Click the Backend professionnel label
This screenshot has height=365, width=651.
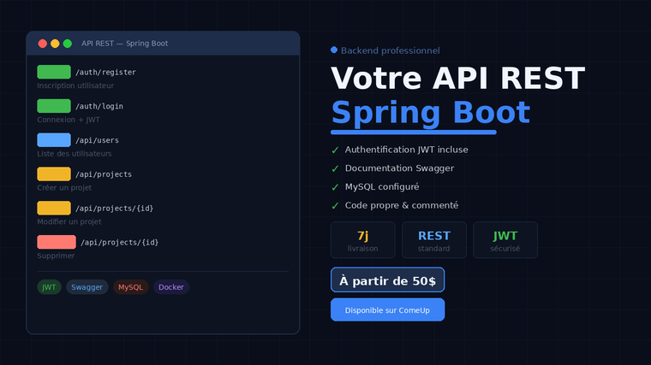(x=391, y=50)
